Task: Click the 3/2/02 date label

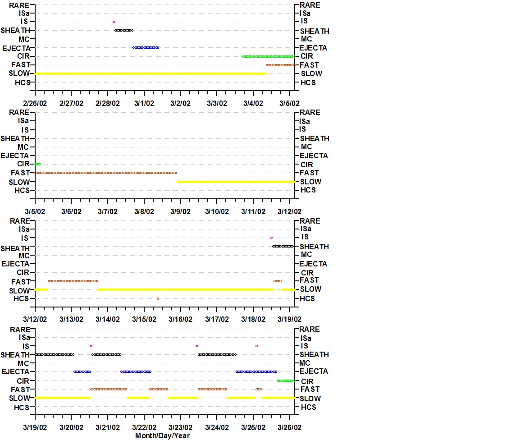Action: click(180, 104)
